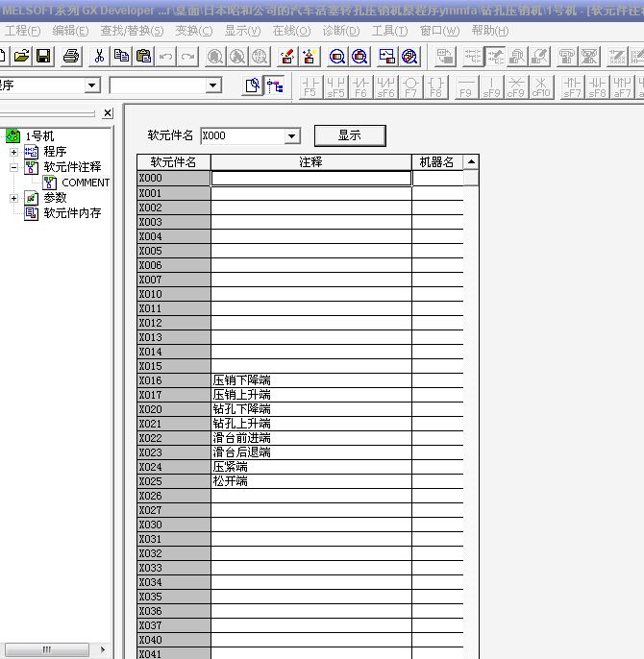Click the Cut scissors icon
This screenshot has height=659, width=644.
99,57
